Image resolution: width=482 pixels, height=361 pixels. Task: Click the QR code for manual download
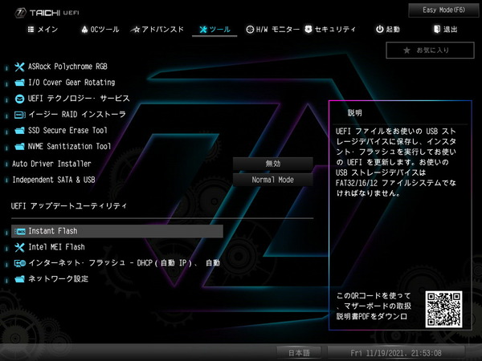click(x=443, y=309)
